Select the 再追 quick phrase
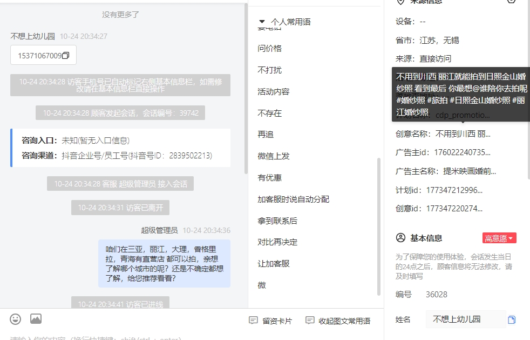 (x=266, y=135)
